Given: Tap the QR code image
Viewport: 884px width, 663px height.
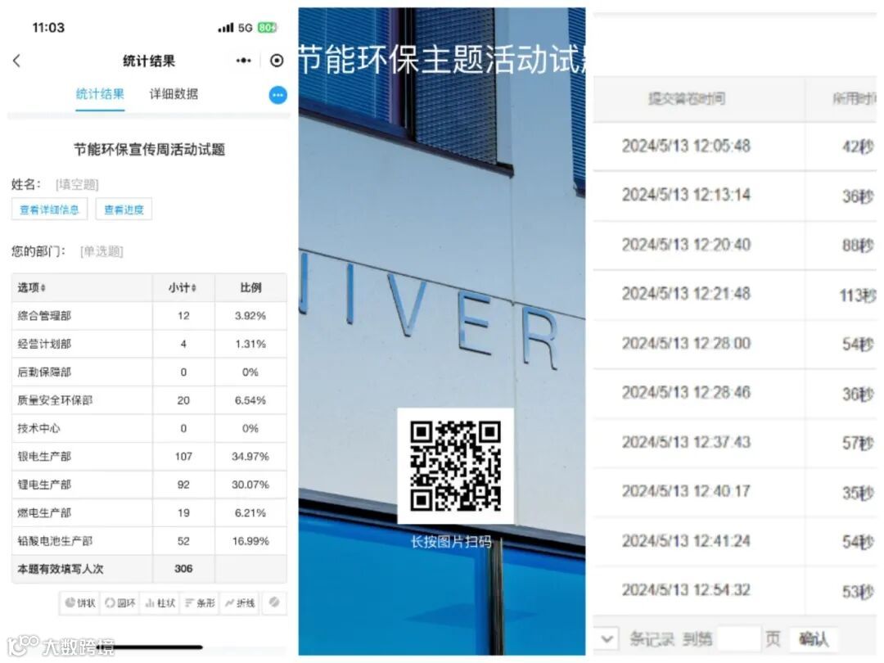Looking at the screenshot, I should (456, 467).
